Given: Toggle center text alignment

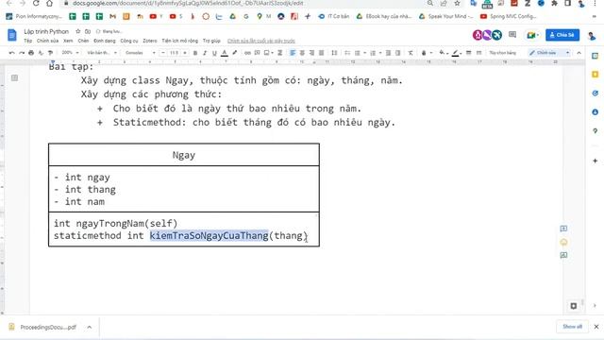Looking at the screenshot, I should pyautogui.click(x=302, y=53).
